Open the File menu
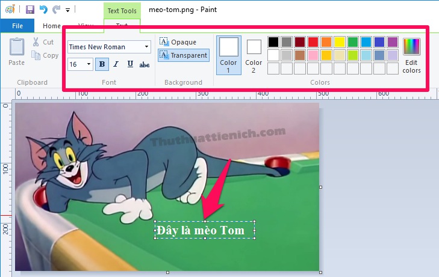Viewport: 439px width, 277px height. pyautogui.click(x=17, y=26)
